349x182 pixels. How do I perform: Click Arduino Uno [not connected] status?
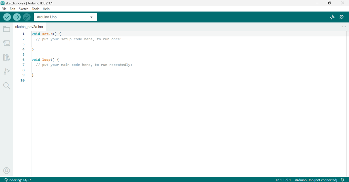tap(316, 180)
